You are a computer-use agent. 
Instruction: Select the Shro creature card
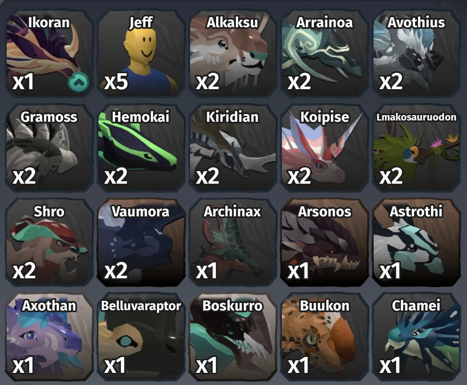coord(49,242)
